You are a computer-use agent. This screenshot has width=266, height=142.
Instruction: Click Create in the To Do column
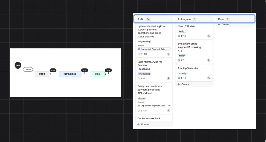143,124
